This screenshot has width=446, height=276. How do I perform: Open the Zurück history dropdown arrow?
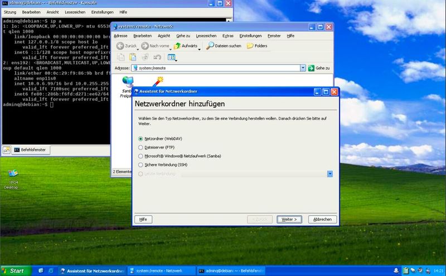tap(138, 50)
